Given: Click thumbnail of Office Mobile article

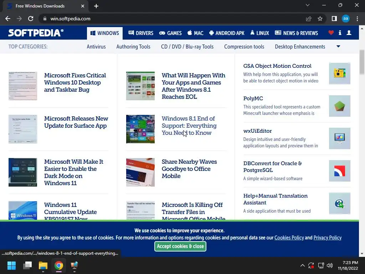Looking at the screenshot, I should click(x=140, y=172).
